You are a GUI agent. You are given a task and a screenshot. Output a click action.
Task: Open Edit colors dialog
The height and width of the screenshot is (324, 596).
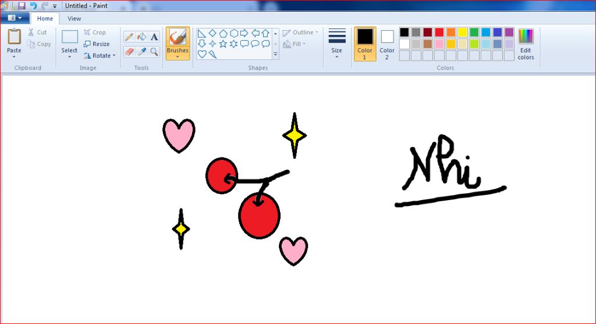coord(526,44)
